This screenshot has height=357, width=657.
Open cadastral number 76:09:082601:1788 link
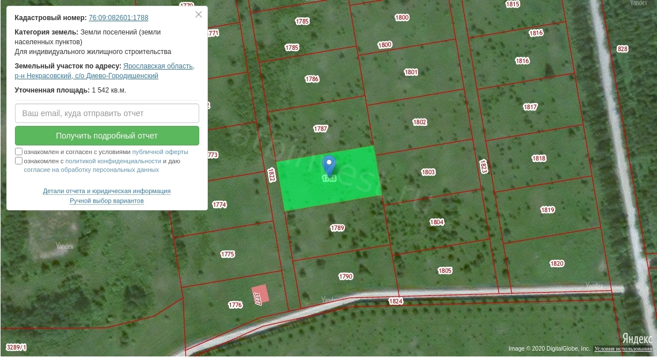point(118,18)
